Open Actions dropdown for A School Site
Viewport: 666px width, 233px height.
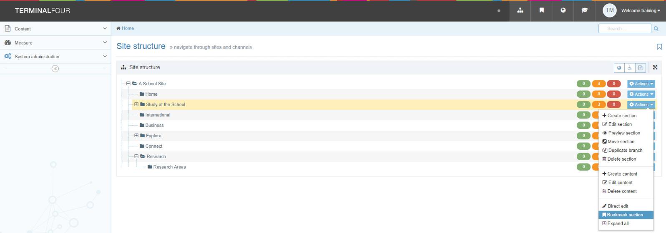click(641, 84)
